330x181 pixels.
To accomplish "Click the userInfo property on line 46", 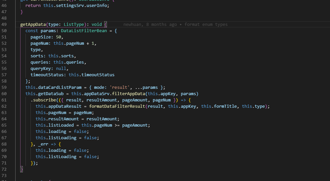I will click(x=97, y=6).
